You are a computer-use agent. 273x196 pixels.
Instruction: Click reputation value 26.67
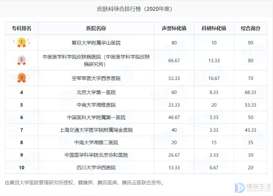pyautogui.click(x=174, y=155)
